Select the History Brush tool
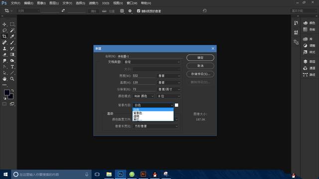 click(x=12, y=49)
